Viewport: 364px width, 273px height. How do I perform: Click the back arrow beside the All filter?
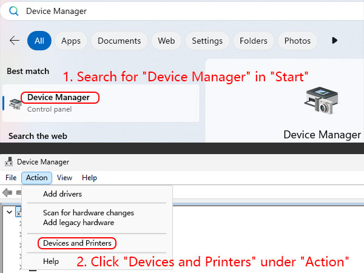(x=15, y=41)
